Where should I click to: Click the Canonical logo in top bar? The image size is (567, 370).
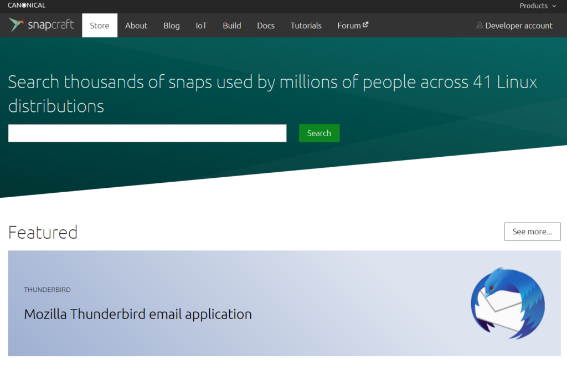(27, 6)
